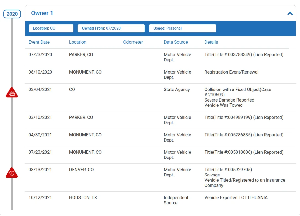Select the 08/13/2021 event date
The width and height of the screenshot is (300, 216).
(x=40, y=170)
